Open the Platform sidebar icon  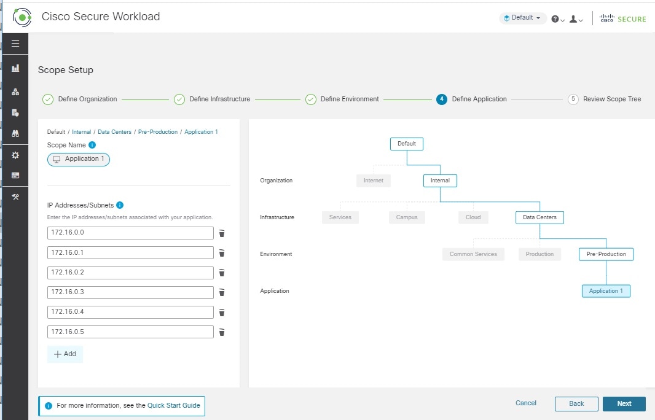coord(15,176)
